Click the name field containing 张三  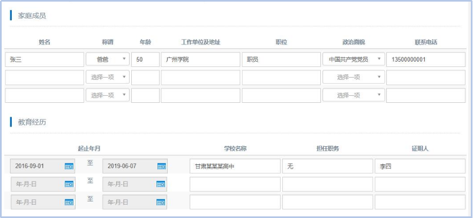[x=44, y=59]
